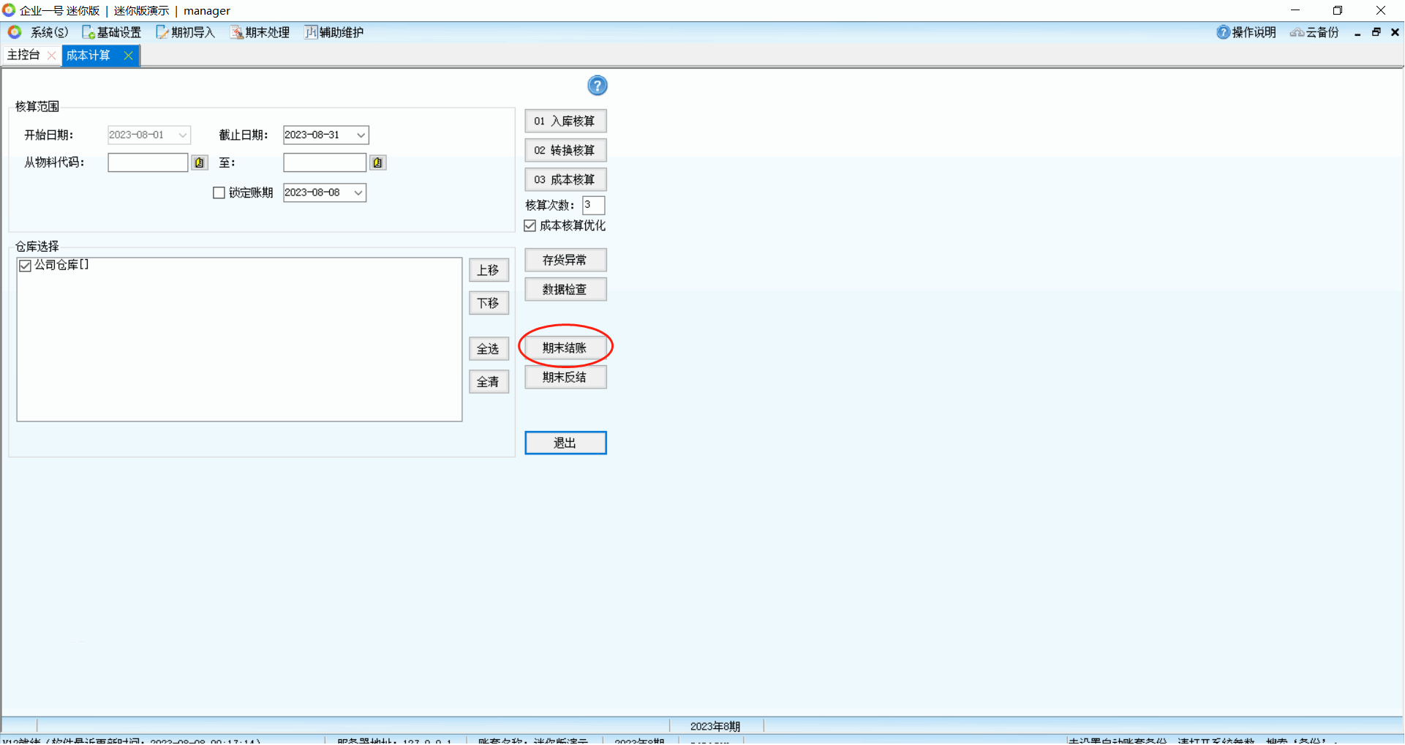Screen dimensions: 1405x745
Task: Expand the 锁定账期 date dropdown
Action: click(358, 192)
